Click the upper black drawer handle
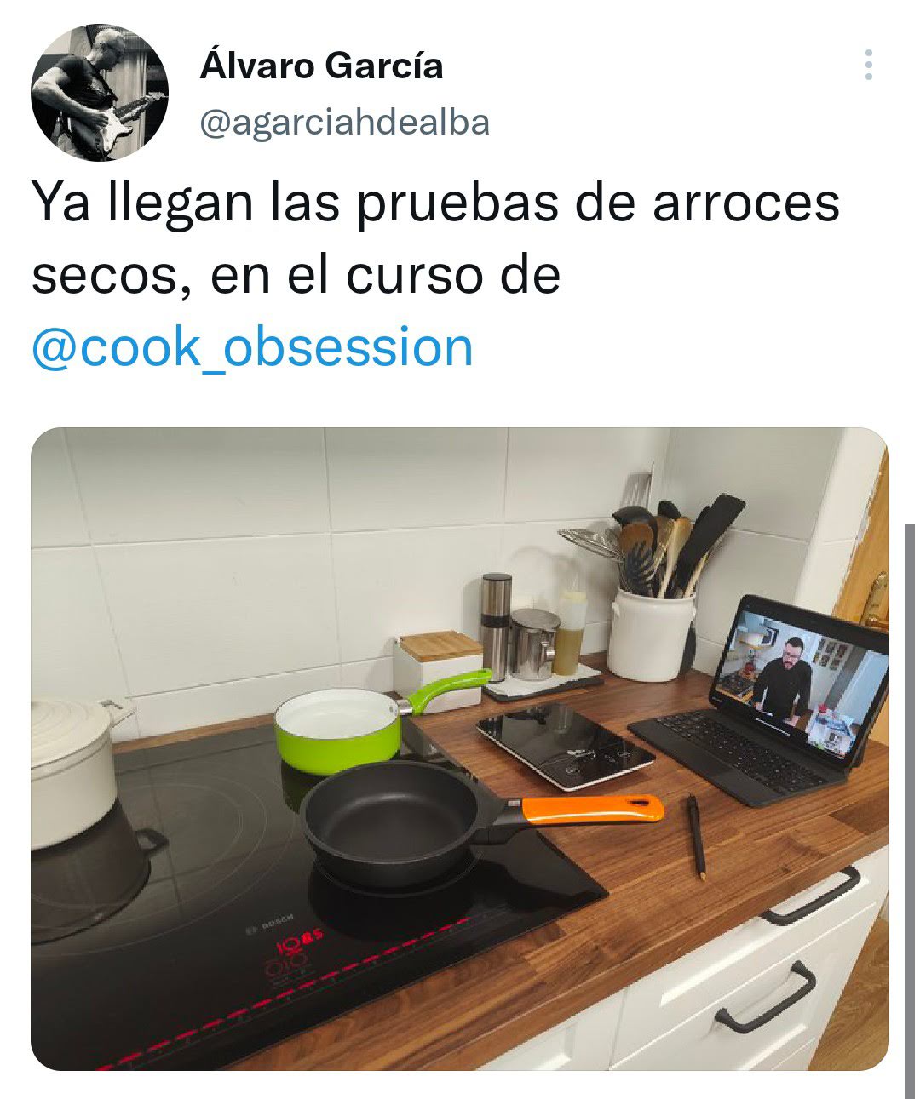The height and width of the screenshot is (1099, 920). [x=811, y=896]
